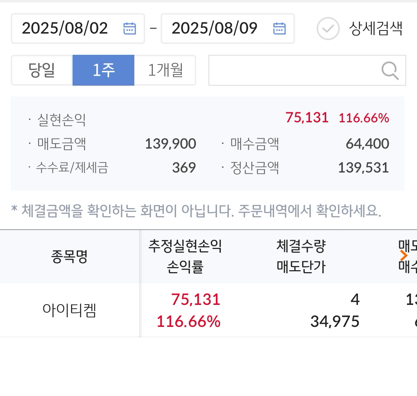The width and height of the screenshot is (417, 396).
Task: Click the 2025/08/02 start date field
Action: pyautogui.click(x=78, y=29)
